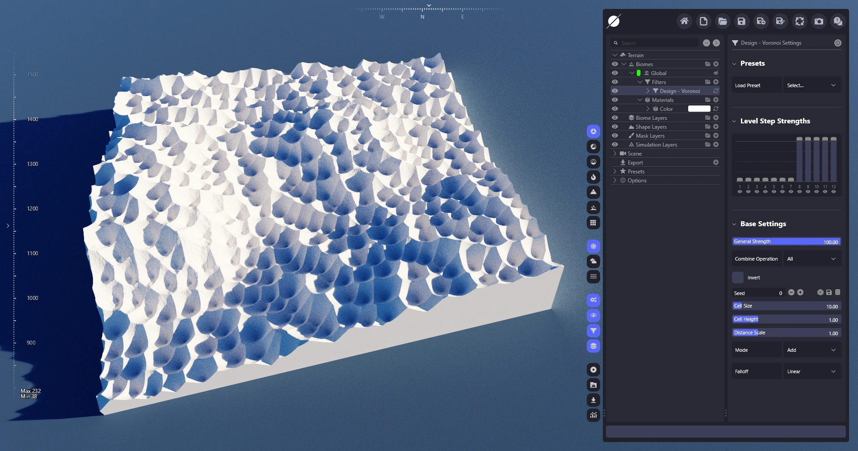Click the Search input field
The height and width of the screenshot is (451, 858).
tap(657, 43)
